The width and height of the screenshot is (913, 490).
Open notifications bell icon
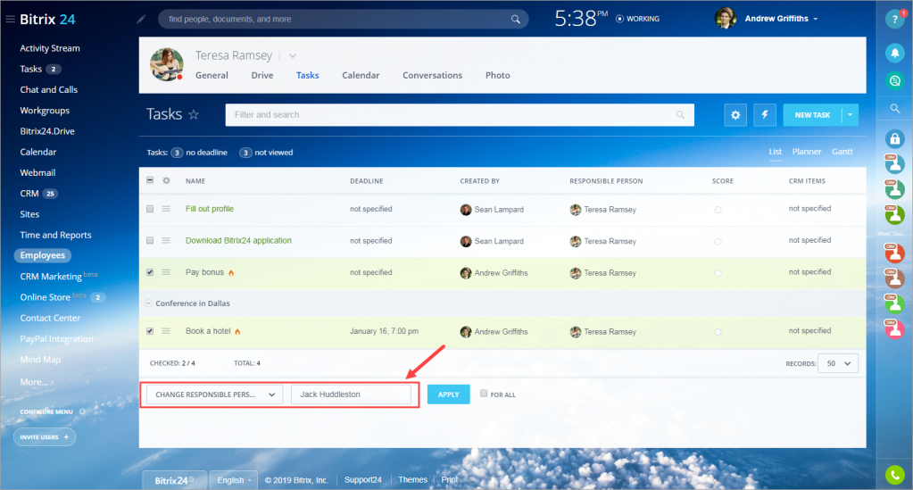tap(895, 53)
